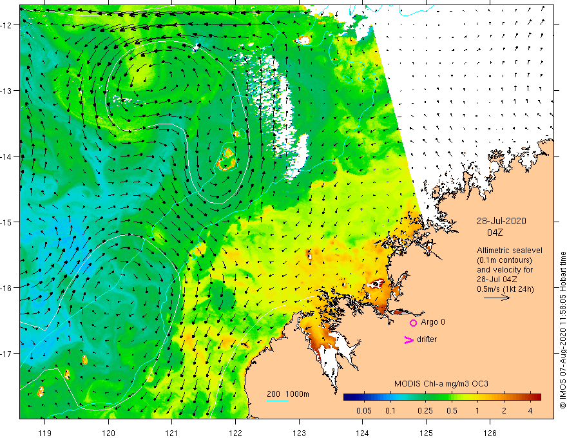Click the color bar value 4

tap(530, 410)
